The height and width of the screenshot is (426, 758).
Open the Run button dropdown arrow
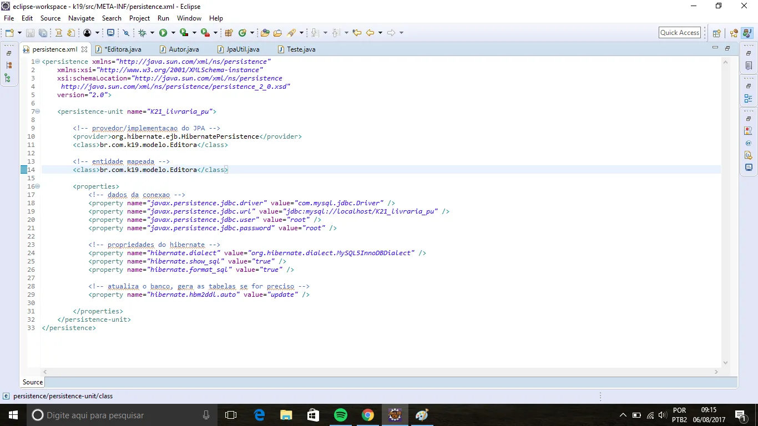pyautogui.click(x=173, y=33)
